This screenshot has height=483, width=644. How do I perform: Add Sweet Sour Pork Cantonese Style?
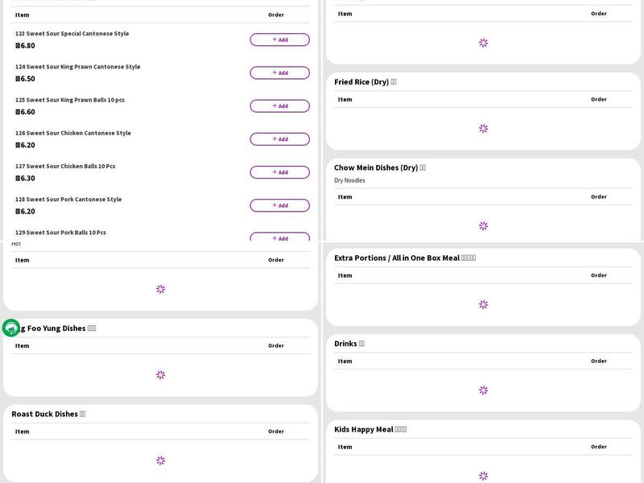279,205
